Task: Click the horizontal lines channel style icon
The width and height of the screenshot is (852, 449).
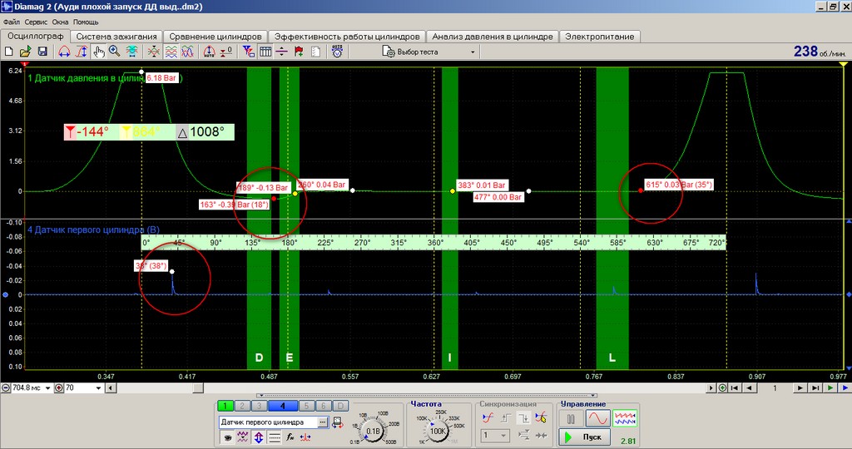Action: (275, 437)
